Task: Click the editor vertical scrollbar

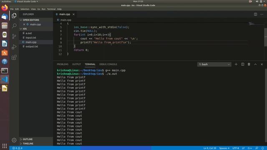Action: click(x=265, y=37)
